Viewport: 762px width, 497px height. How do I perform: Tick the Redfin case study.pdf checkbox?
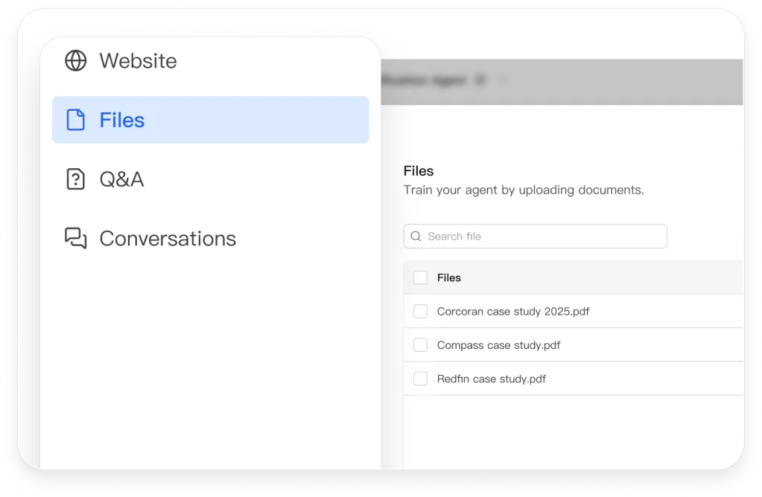(x=421, y=379)
